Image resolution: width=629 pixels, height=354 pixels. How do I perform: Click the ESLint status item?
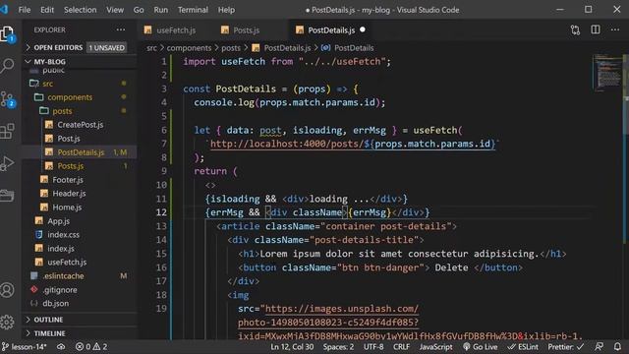pyautogui.click(x=523, y=347)
